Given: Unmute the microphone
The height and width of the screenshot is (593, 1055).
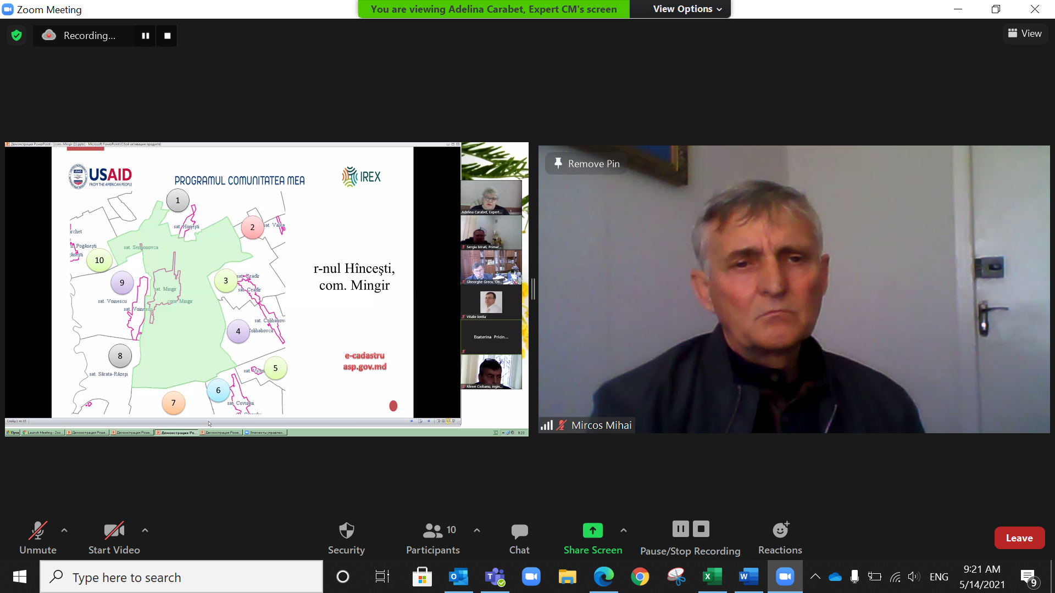Looking at the screenshot, I should [x=38, y=538].
